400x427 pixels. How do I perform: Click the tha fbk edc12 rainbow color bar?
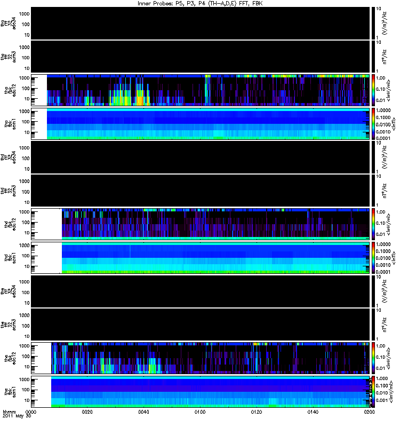373,90
